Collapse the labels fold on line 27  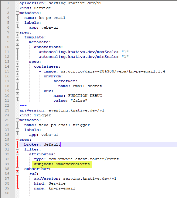(18, 130)
